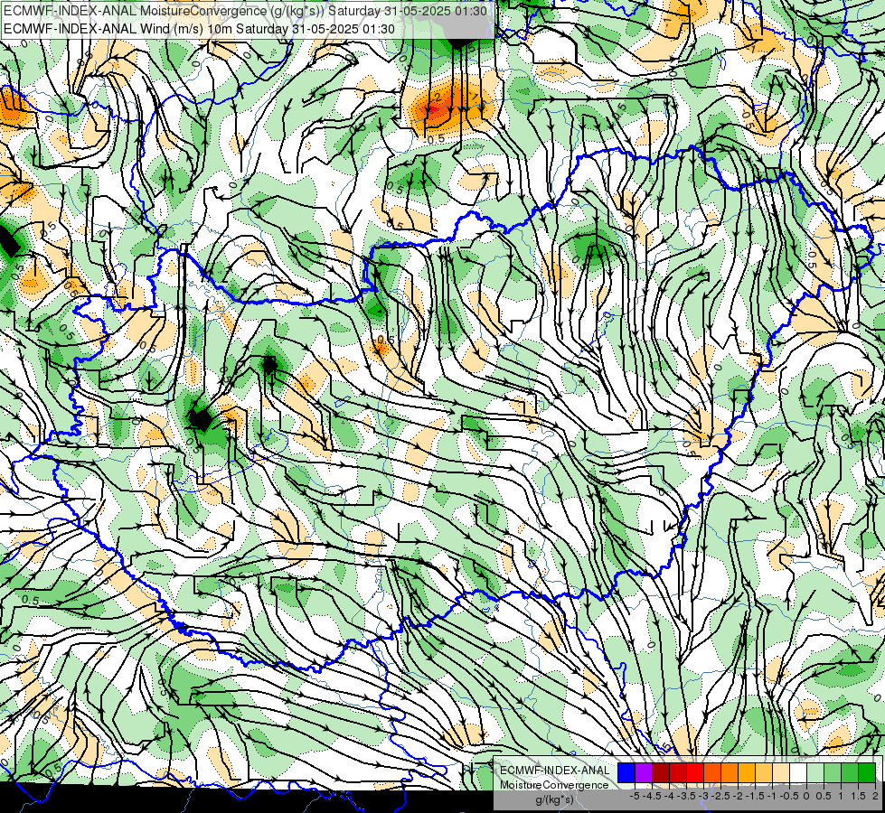This screenshot has width=885, height=813.
Task: Click the dark red swatch between -4.5 and -4
Action: [661, 773]
